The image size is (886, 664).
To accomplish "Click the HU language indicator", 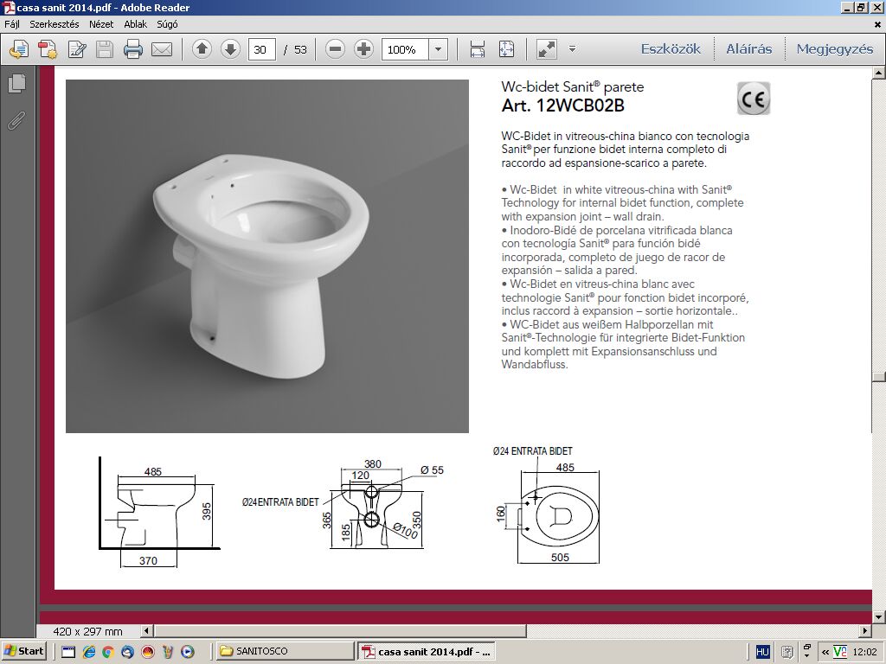I will [762, 652].
